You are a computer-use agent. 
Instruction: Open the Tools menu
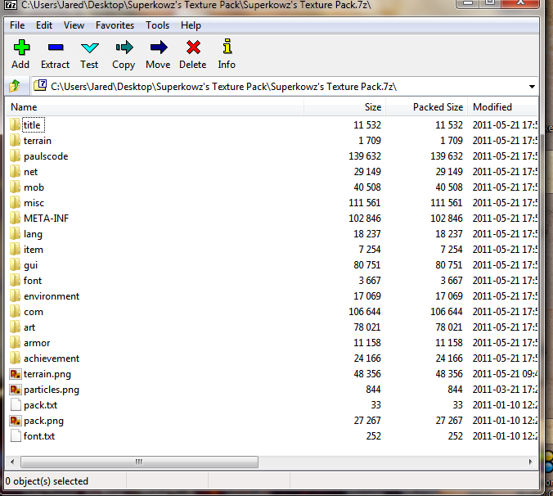point(157,25)
